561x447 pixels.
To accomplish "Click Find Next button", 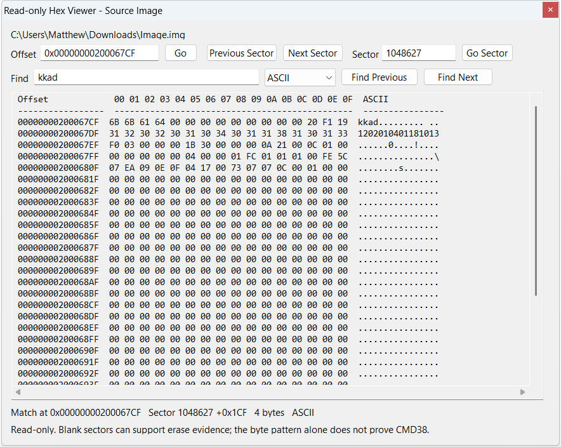I will 458,77.
